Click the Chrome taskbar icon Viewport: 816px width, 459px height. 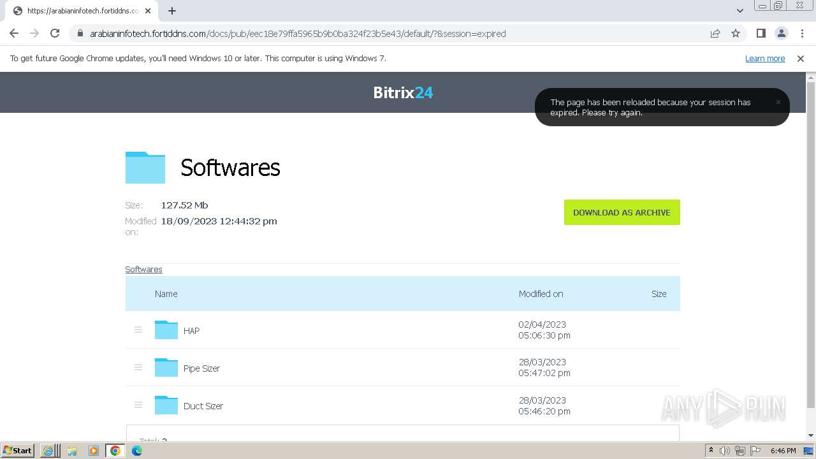[x=115, y=451]
